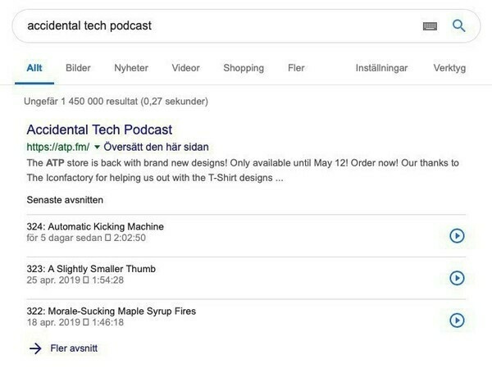The image size is (492, 373).
Task: Play episode 324 Automatic Kicking Machine
Action: pyautogui.click(x=457, y=236)
